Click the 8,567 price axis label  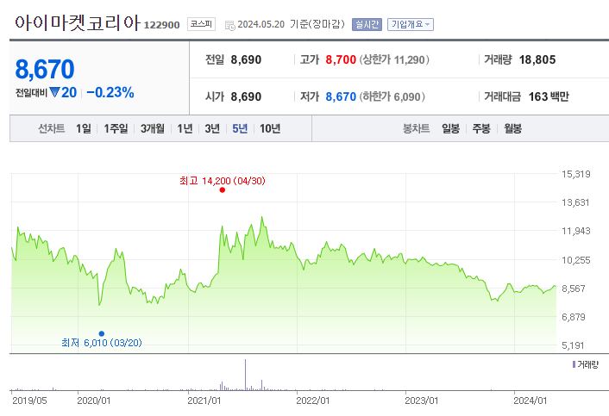coord(574,289)
